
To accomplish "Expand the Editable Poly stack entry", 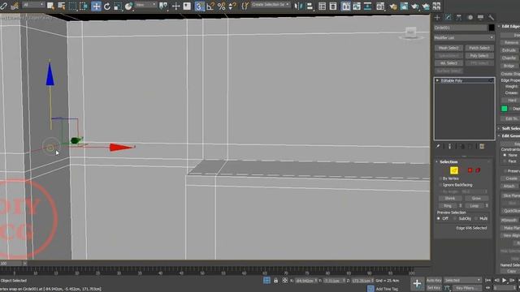I will coord(437,80).
